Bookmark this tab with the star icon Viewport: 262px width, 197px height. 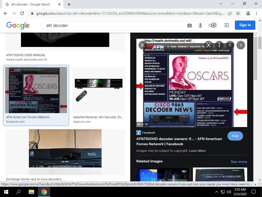pos(238,13)
